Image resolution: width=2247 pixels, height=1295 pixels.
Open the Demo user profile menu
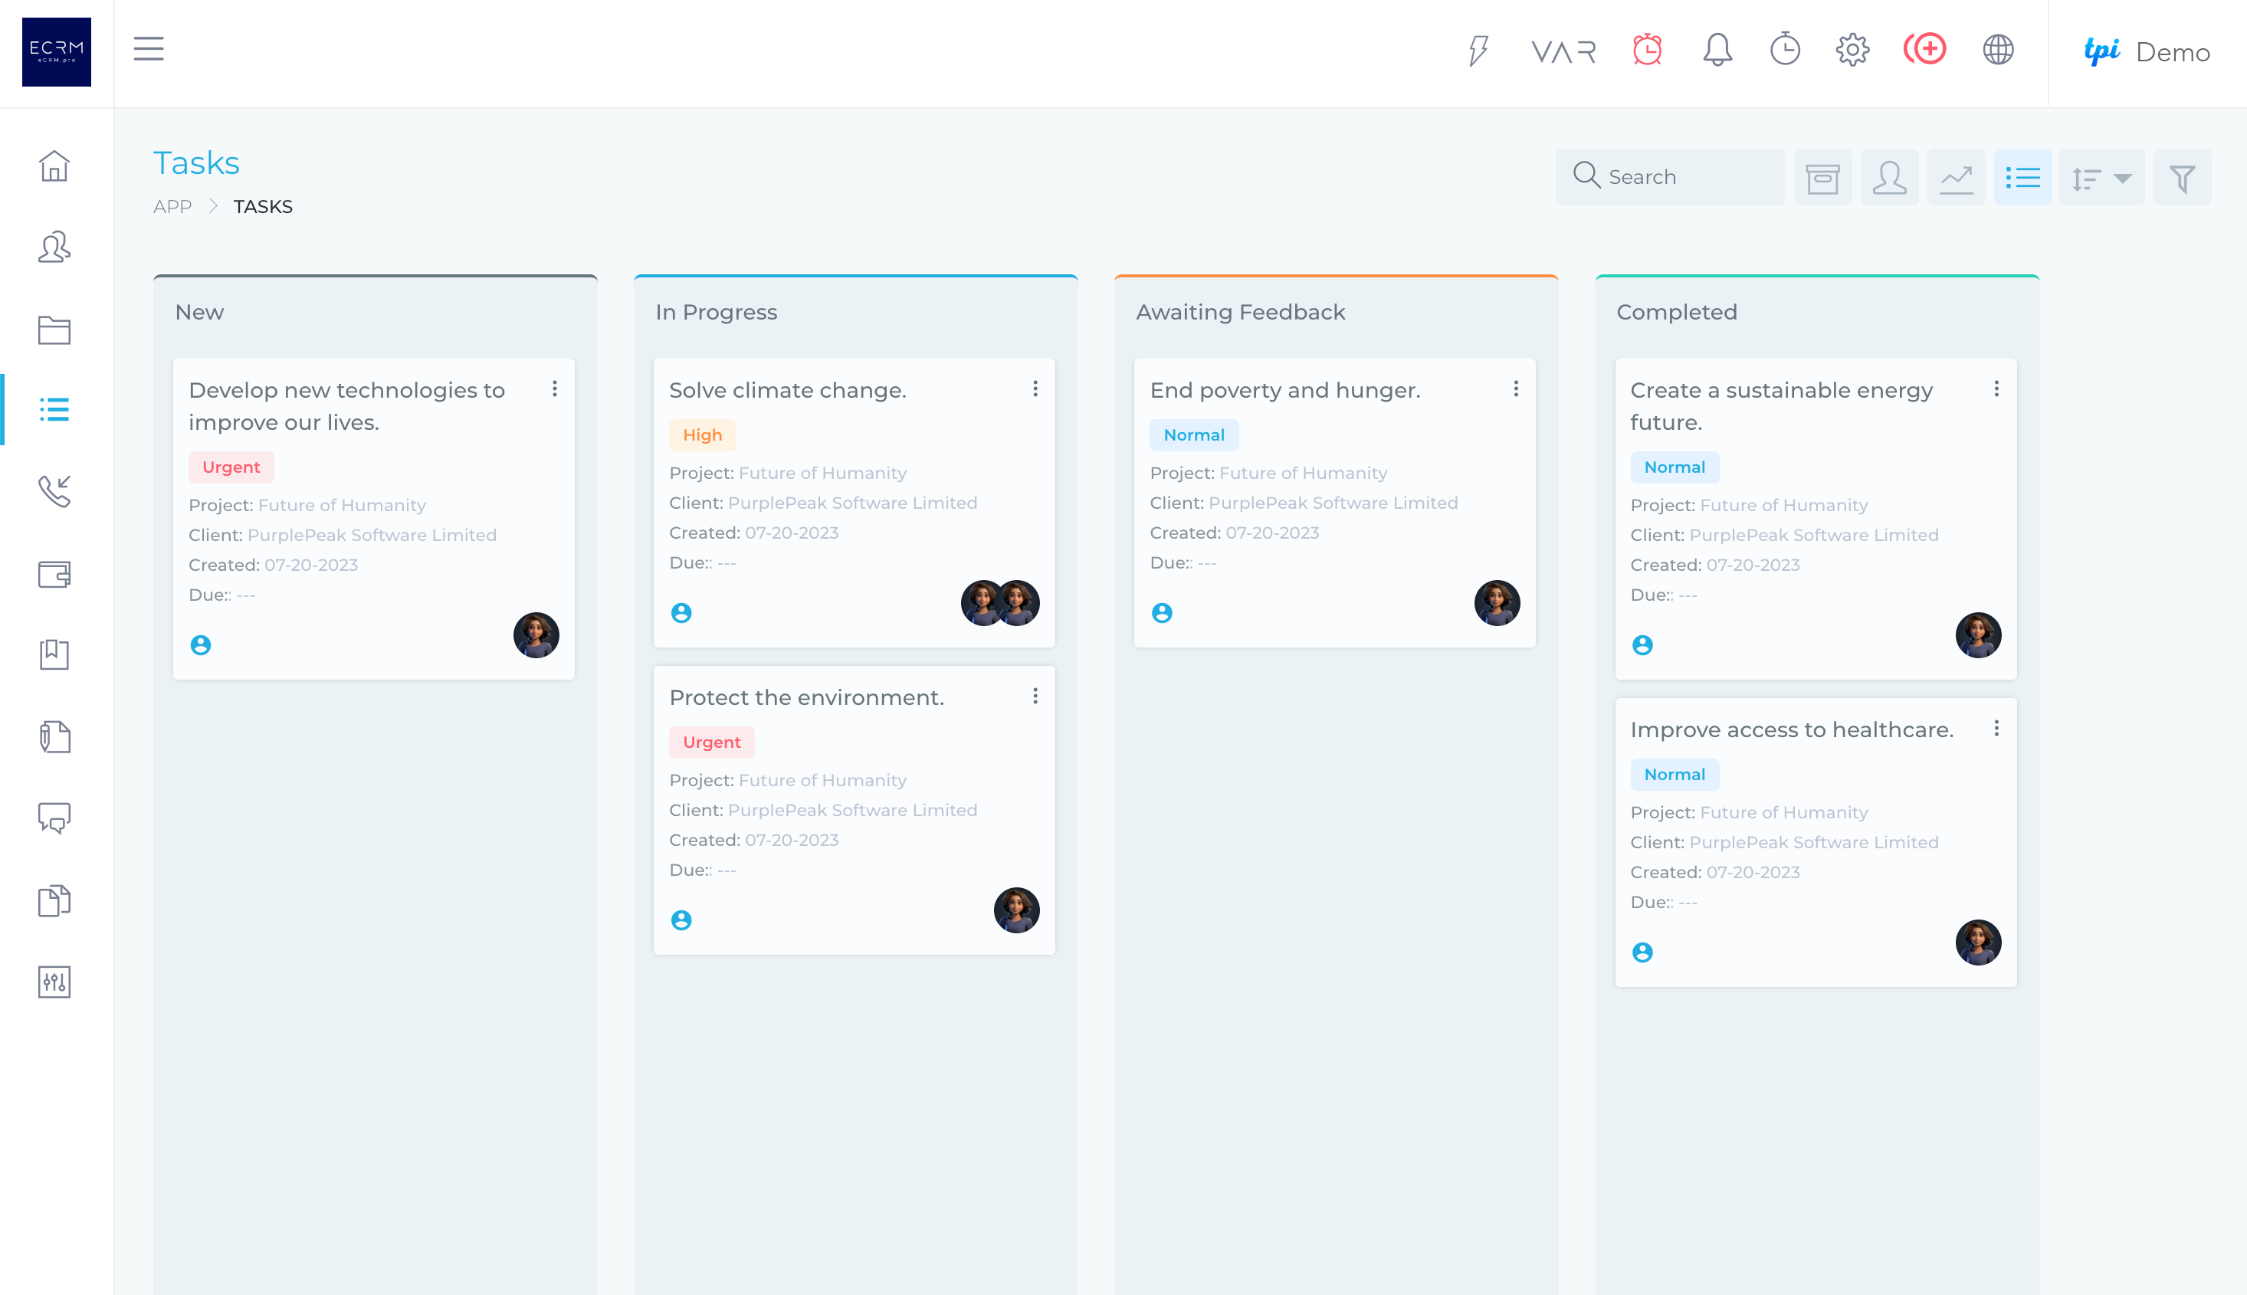pos(2147,52)
